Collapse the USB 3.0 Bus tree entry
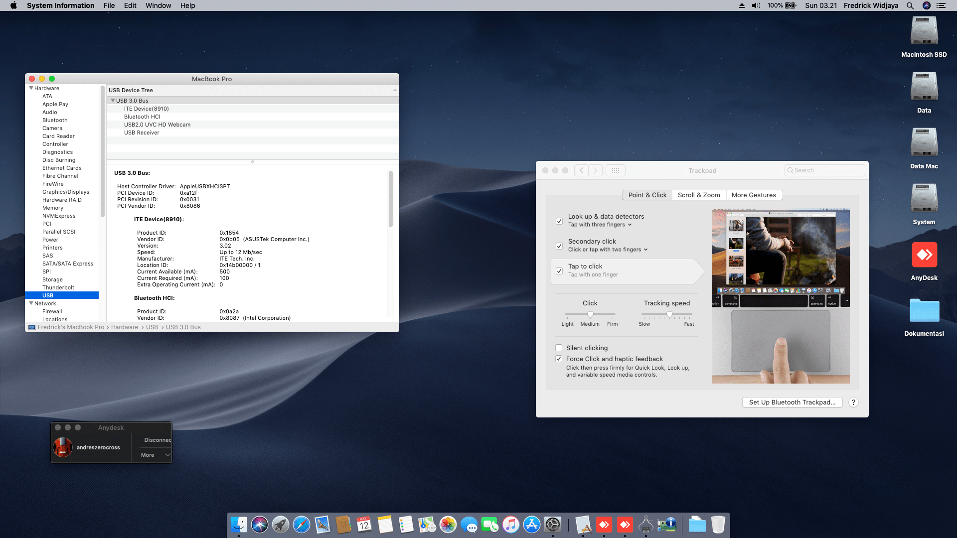 click(113, 100)
